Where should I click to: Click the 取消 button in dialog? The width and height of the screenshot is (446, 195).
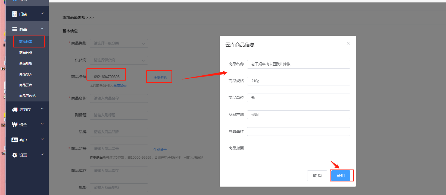[317, 176]
